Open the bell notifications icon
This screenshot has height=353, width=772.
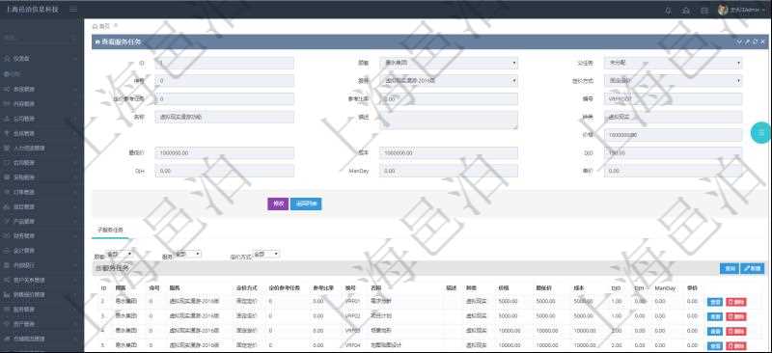click(668, 11)
